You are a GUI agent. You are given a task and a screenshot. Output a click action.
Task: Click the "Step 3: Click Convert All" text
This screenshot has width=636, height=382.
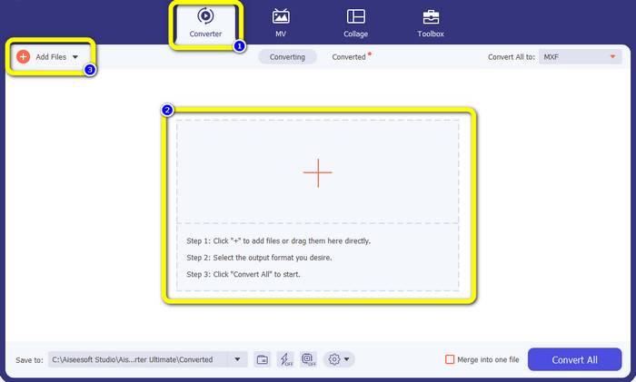243,274
